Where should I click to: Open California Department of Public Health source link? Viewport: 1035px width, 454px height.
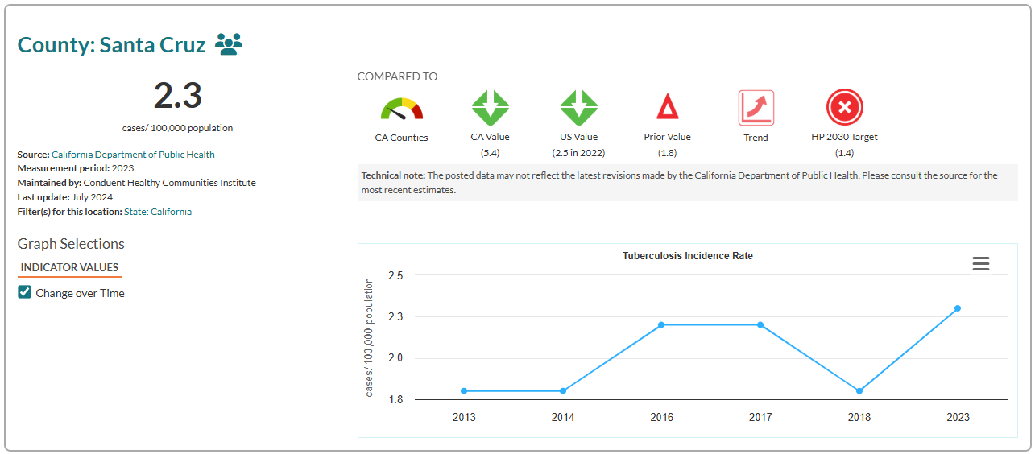133,154
